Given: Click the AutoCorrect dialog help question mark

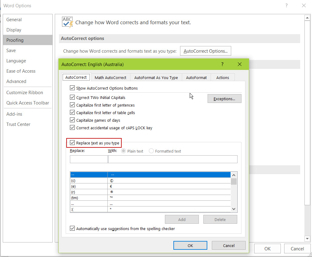Looking at the screenshot, I should coord(222,64).
